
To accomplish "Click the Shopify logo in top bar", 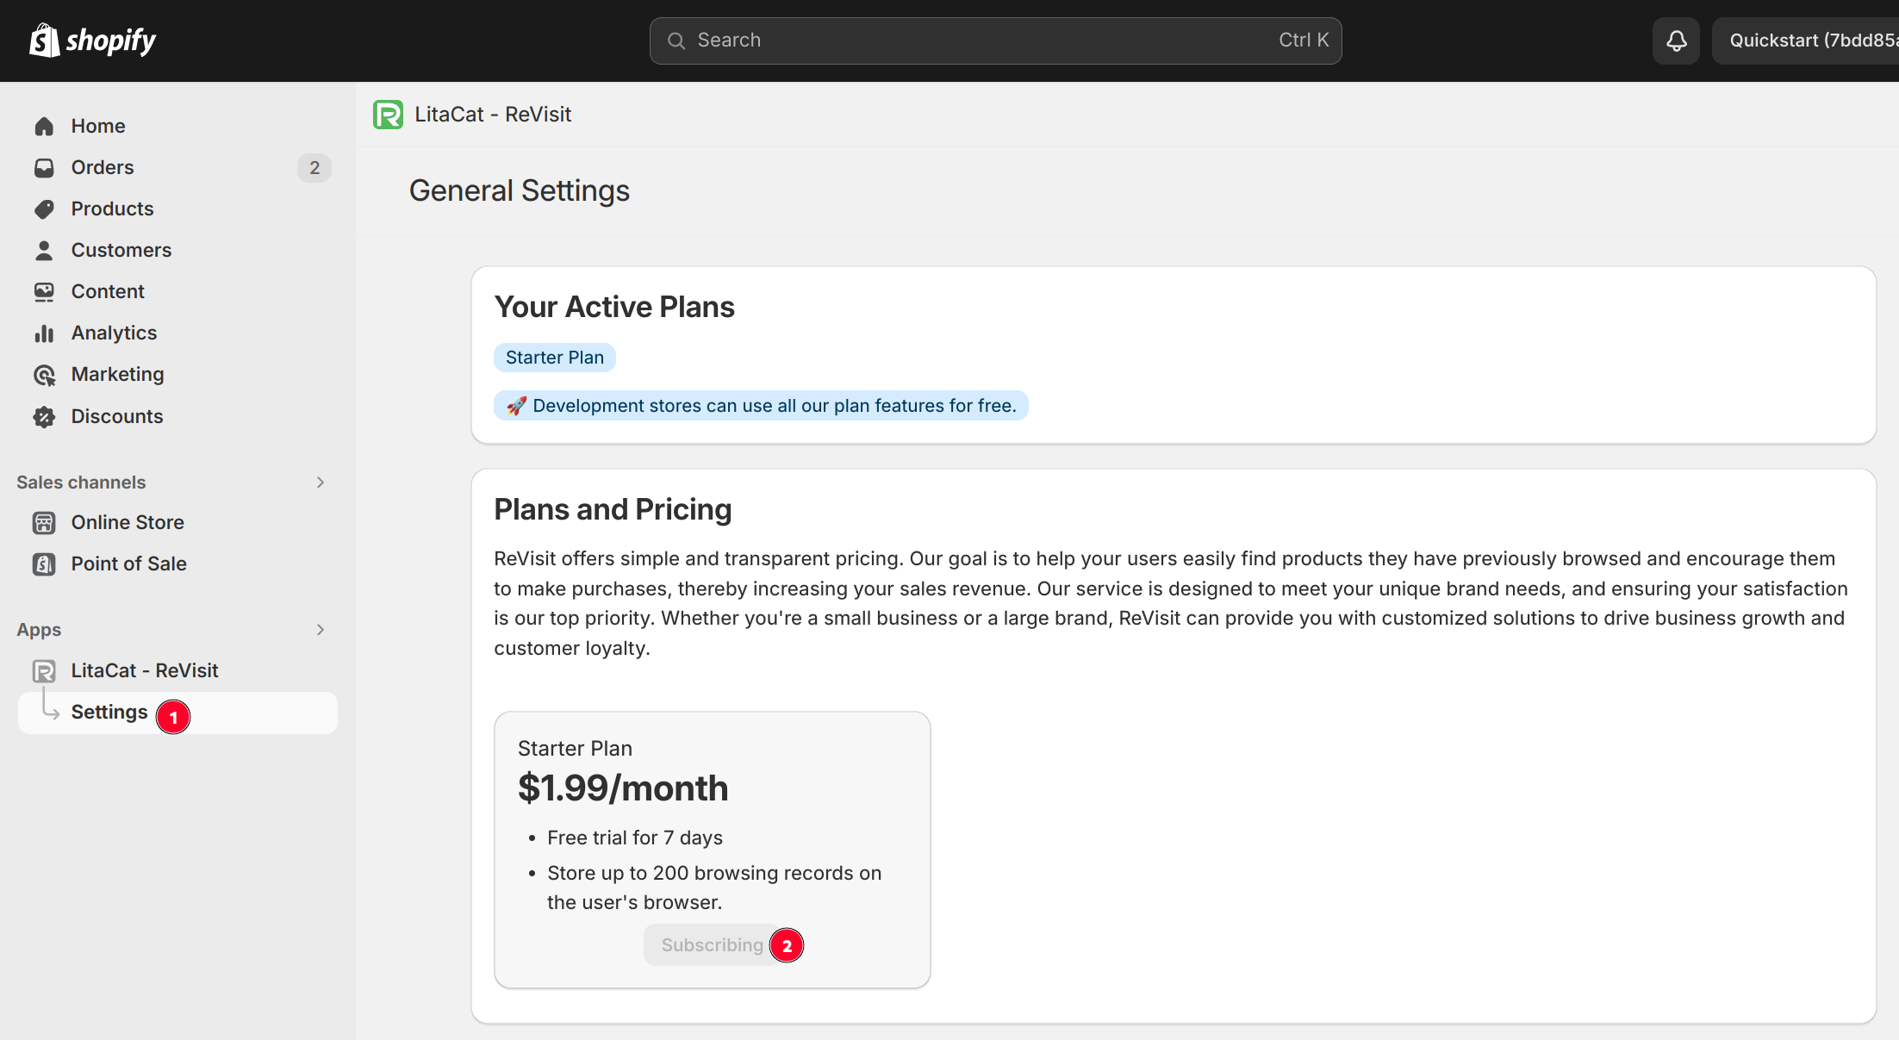I will pos(92,40).
